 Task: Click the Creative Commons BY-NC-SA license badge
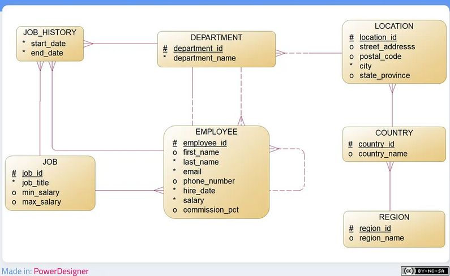click(x=425, y=271)
